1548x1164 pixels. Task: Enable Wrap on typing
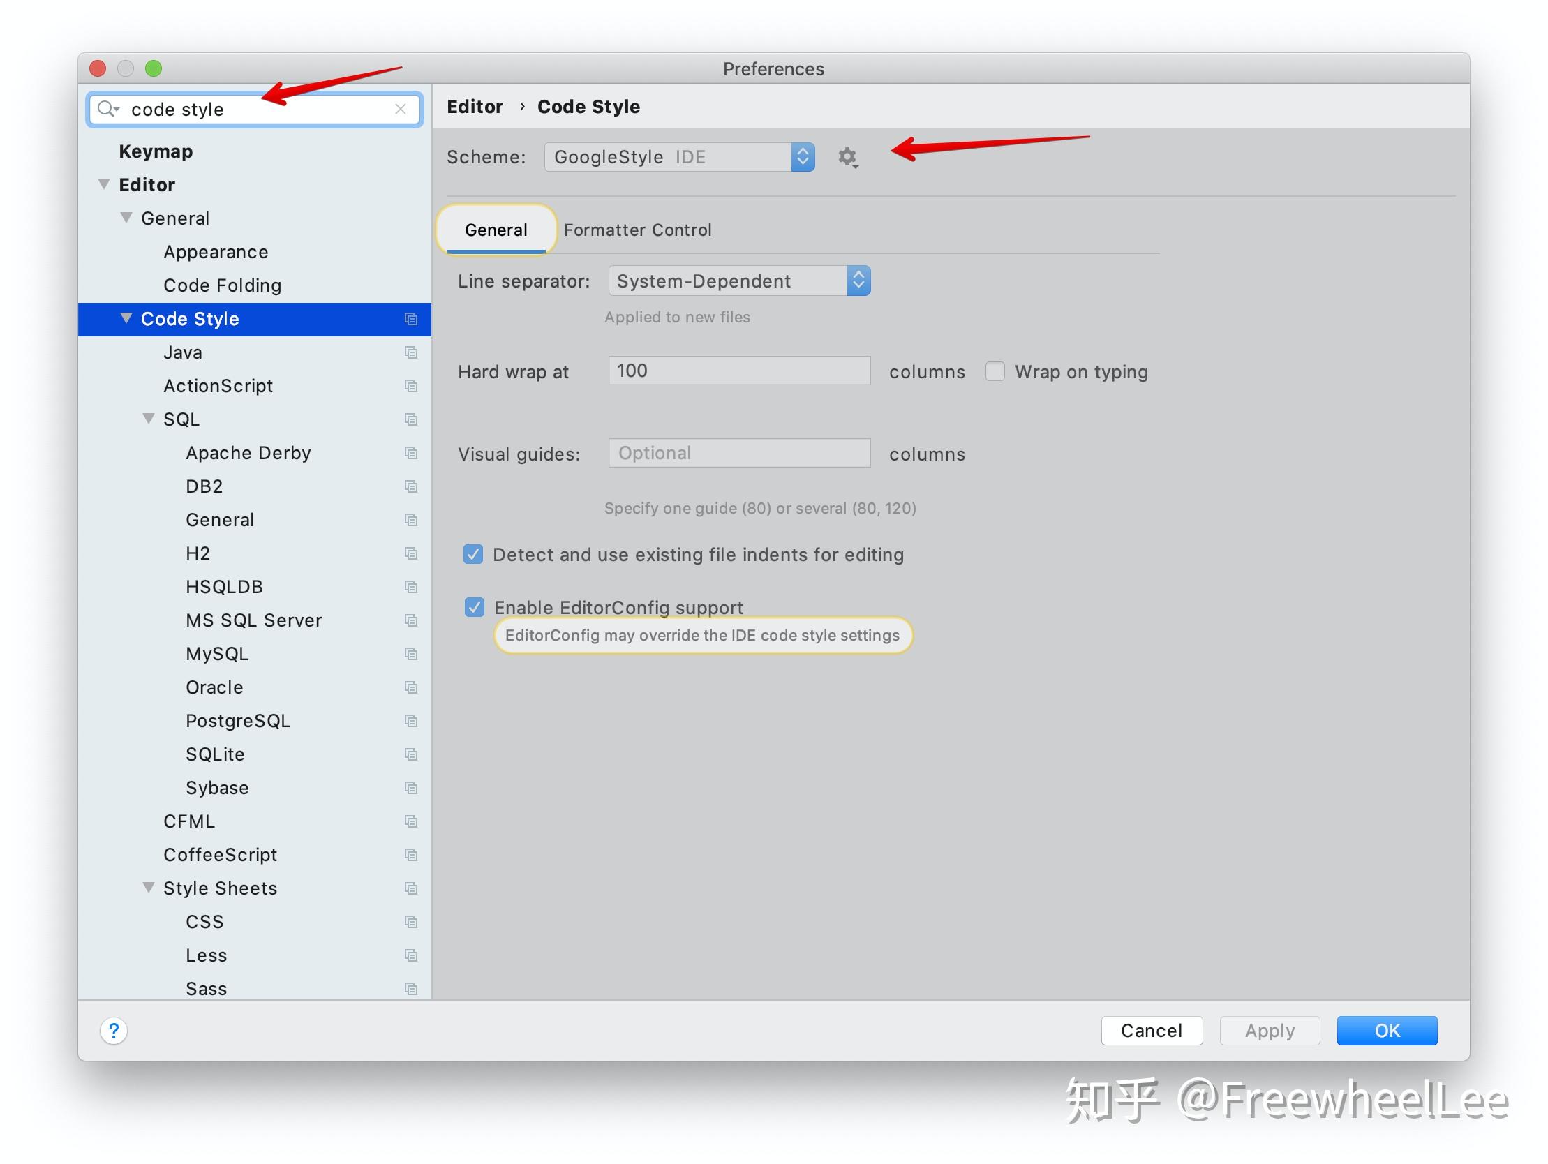point(995,372)
